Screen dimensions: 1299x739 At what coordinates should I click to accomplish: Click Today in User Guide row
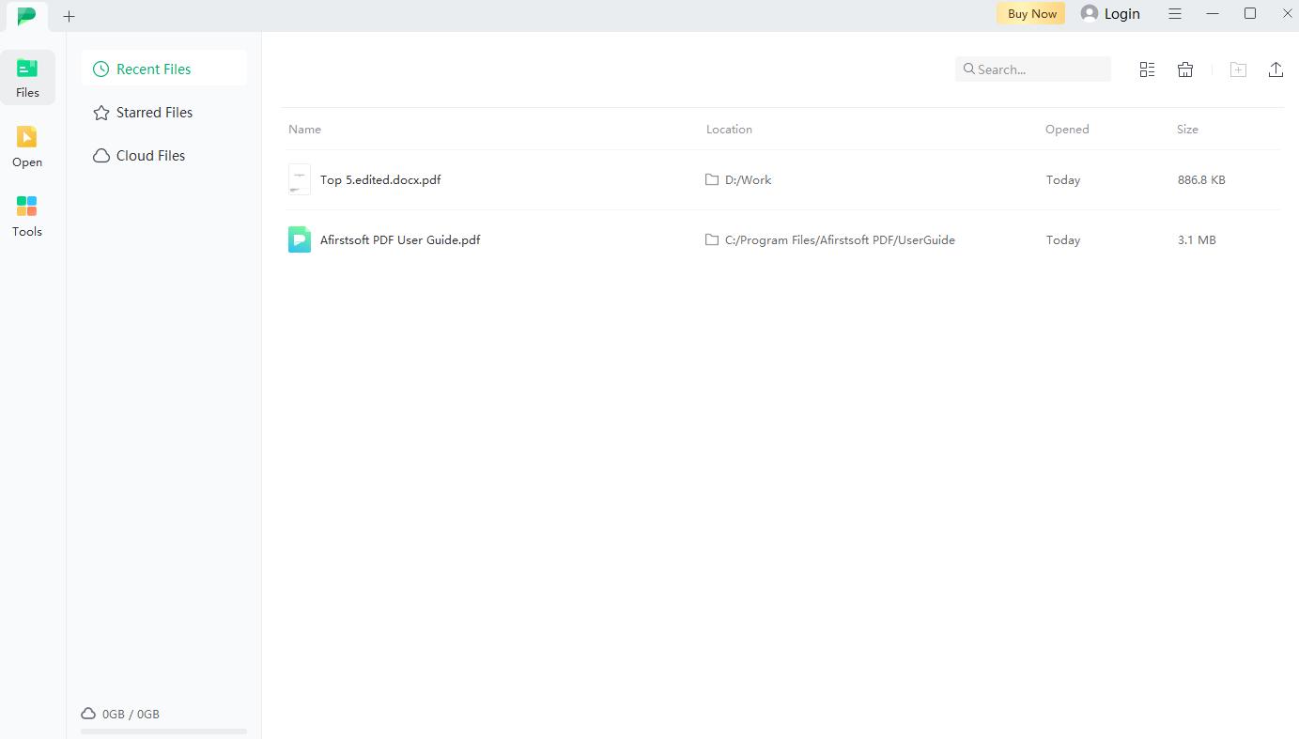[1063, 239]
